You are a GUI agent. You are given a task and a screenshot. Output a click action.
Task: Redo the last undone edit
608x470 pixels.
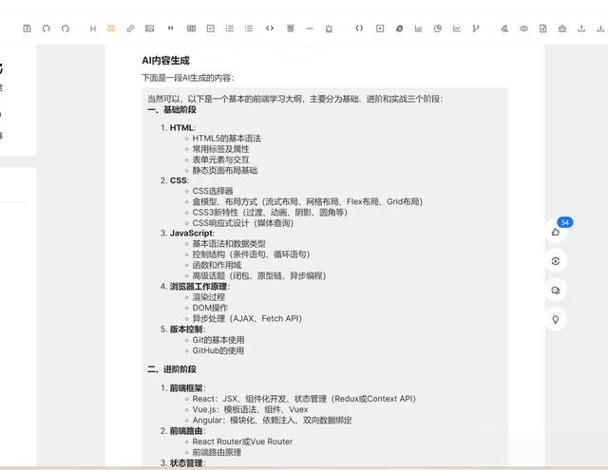point(66,28)
